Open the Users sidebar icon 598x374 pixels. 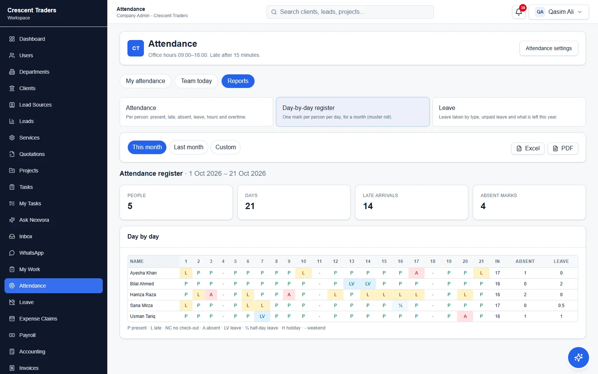[12, 55]
